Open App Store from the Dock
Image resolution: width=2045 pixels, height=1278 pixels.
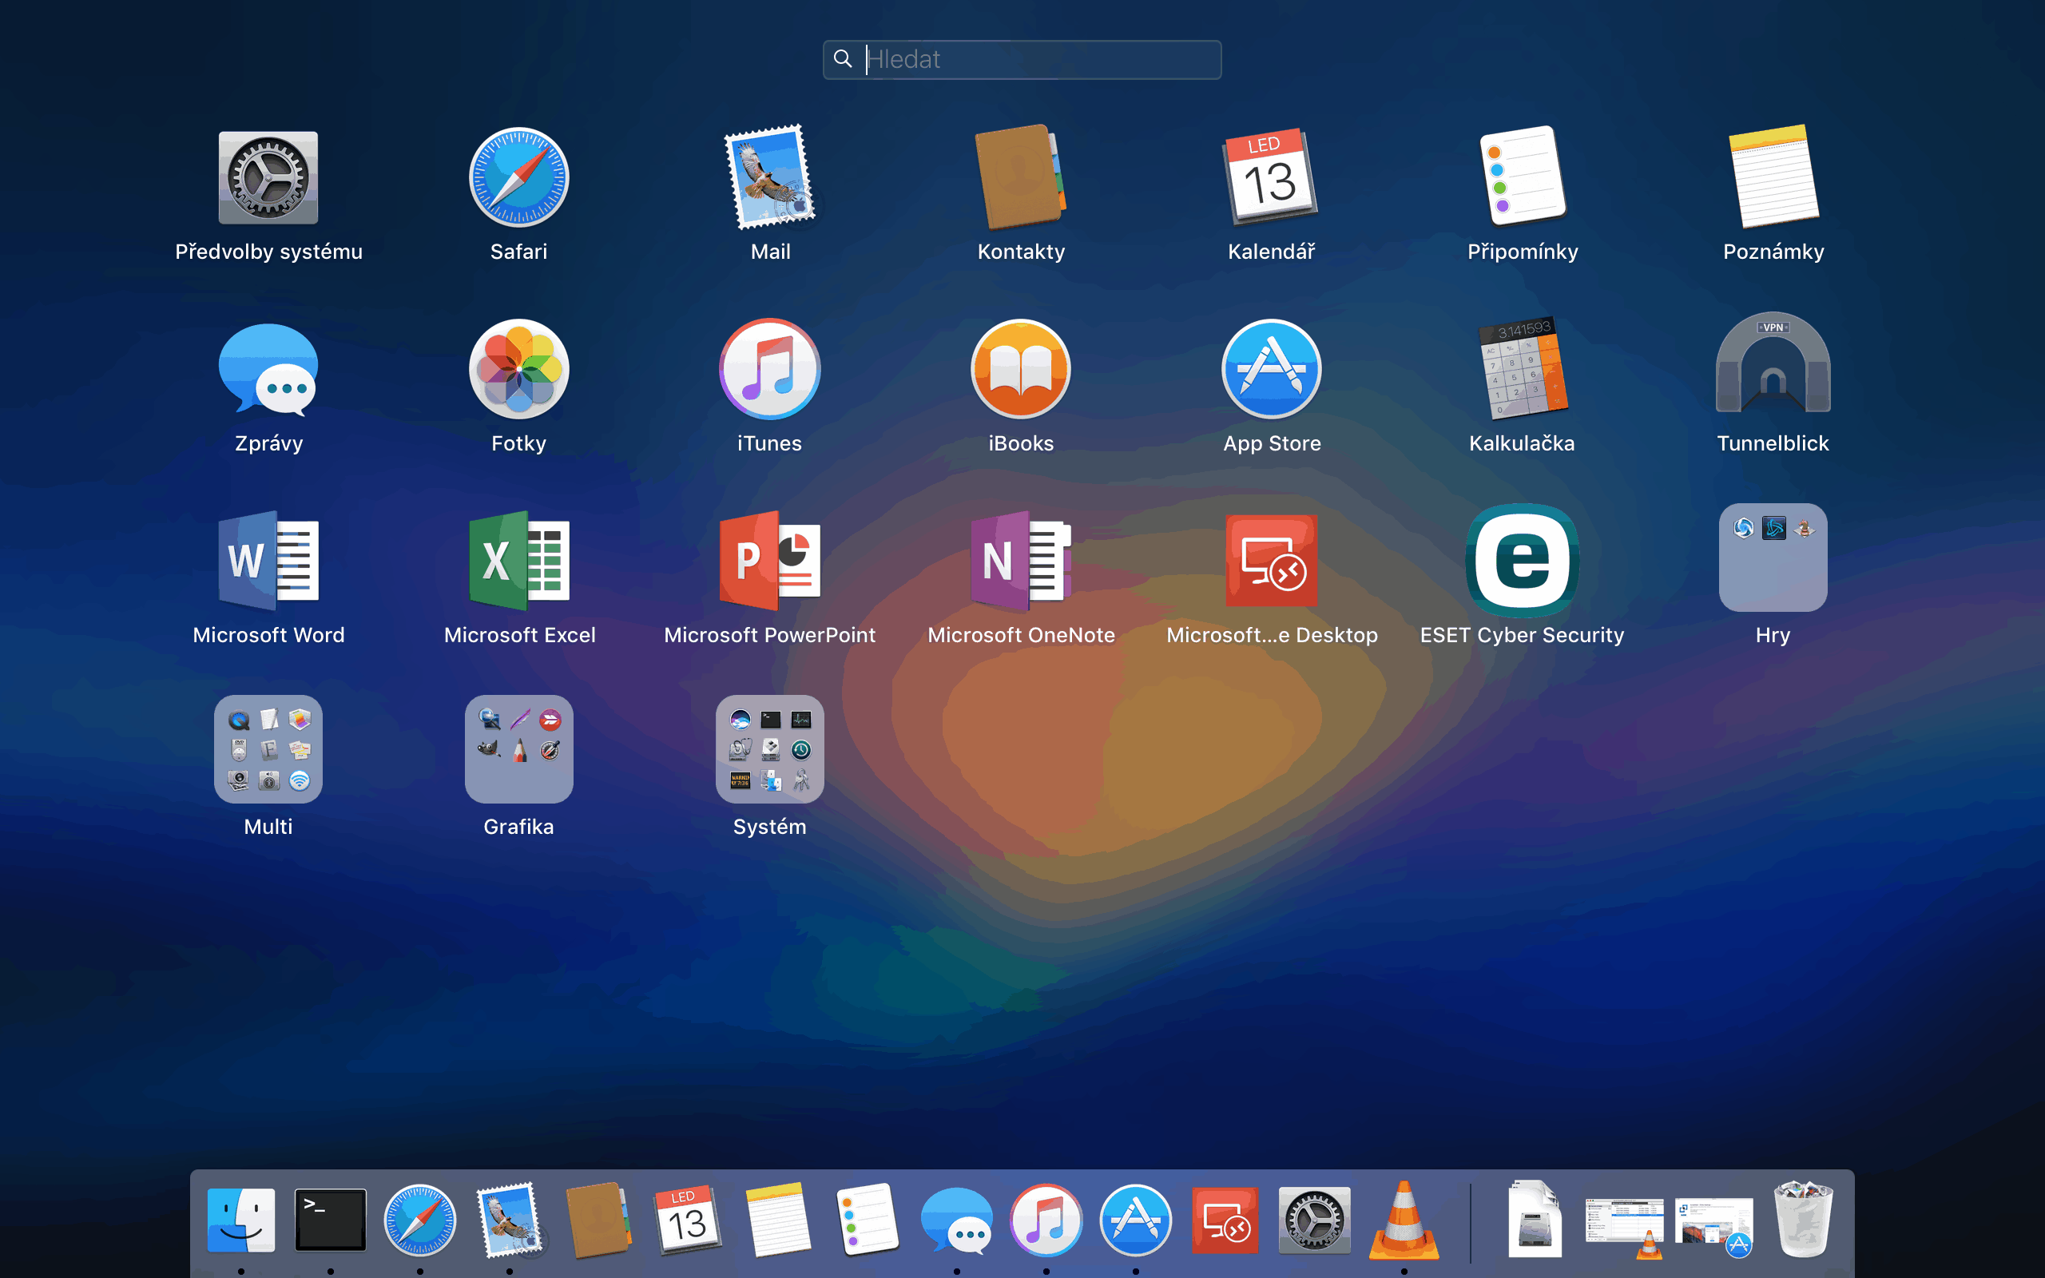[1136, 1220]
